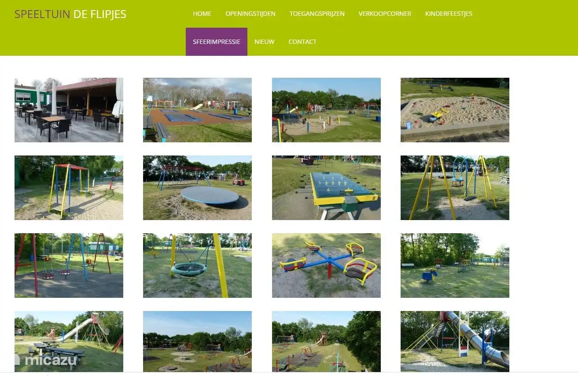The image size is (578, 376).
Task: View the four-seat blue carousel photo
Action: point(326,265)
